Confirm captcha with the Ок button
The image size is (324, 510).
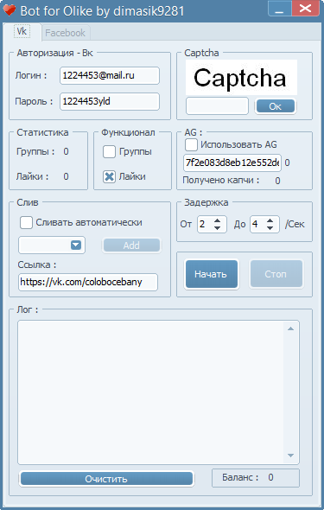(276, 106)
